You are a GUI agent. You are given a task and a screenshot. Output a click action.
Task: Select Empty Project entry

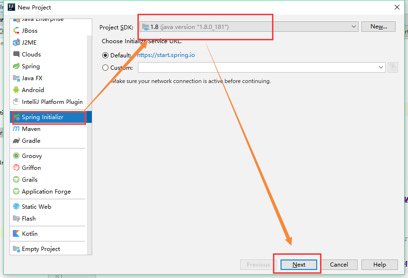click(x=48, y=249)
